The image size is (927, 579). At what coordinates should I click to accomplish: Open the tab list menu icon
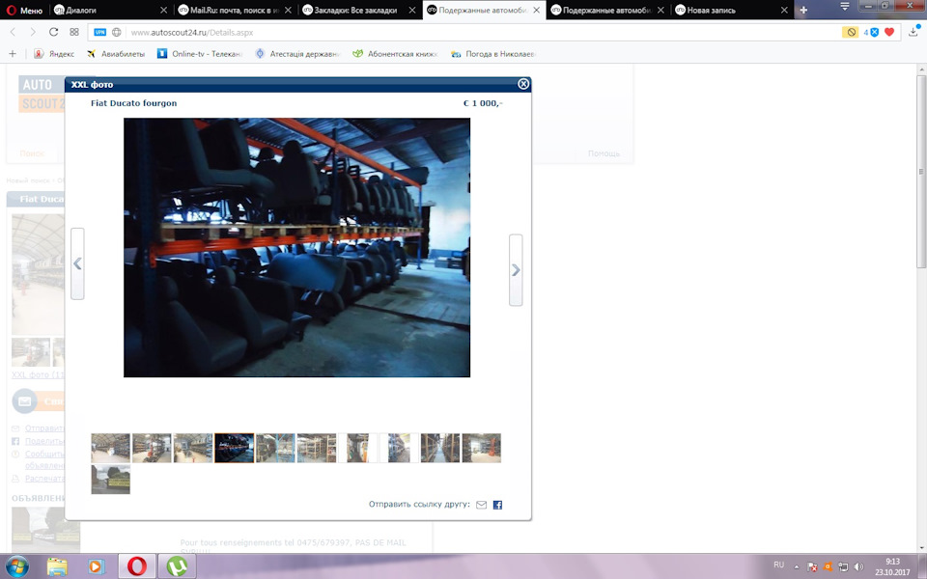[x=845, y=7]
